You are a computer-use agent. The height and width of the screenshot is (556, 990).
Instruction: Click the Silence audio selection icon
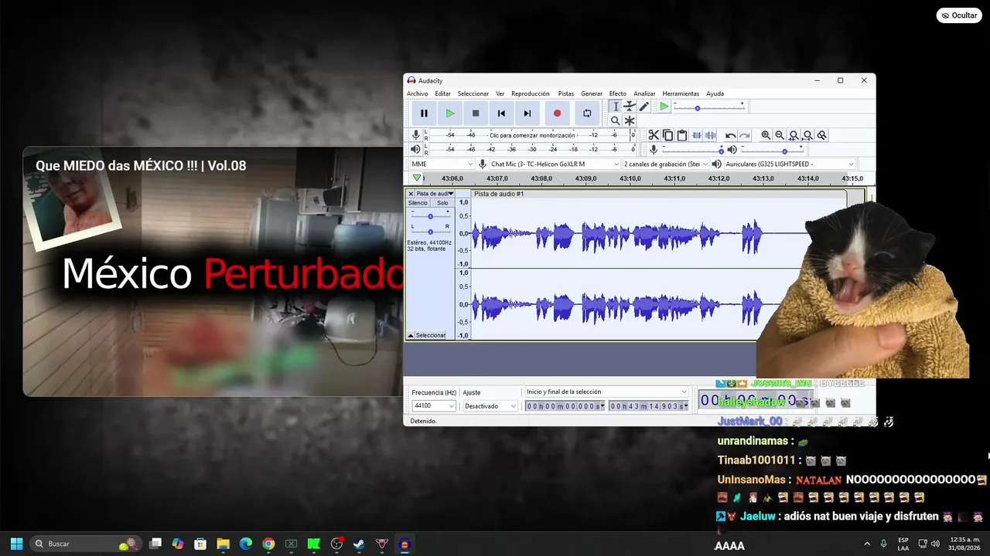pos(710,135)
